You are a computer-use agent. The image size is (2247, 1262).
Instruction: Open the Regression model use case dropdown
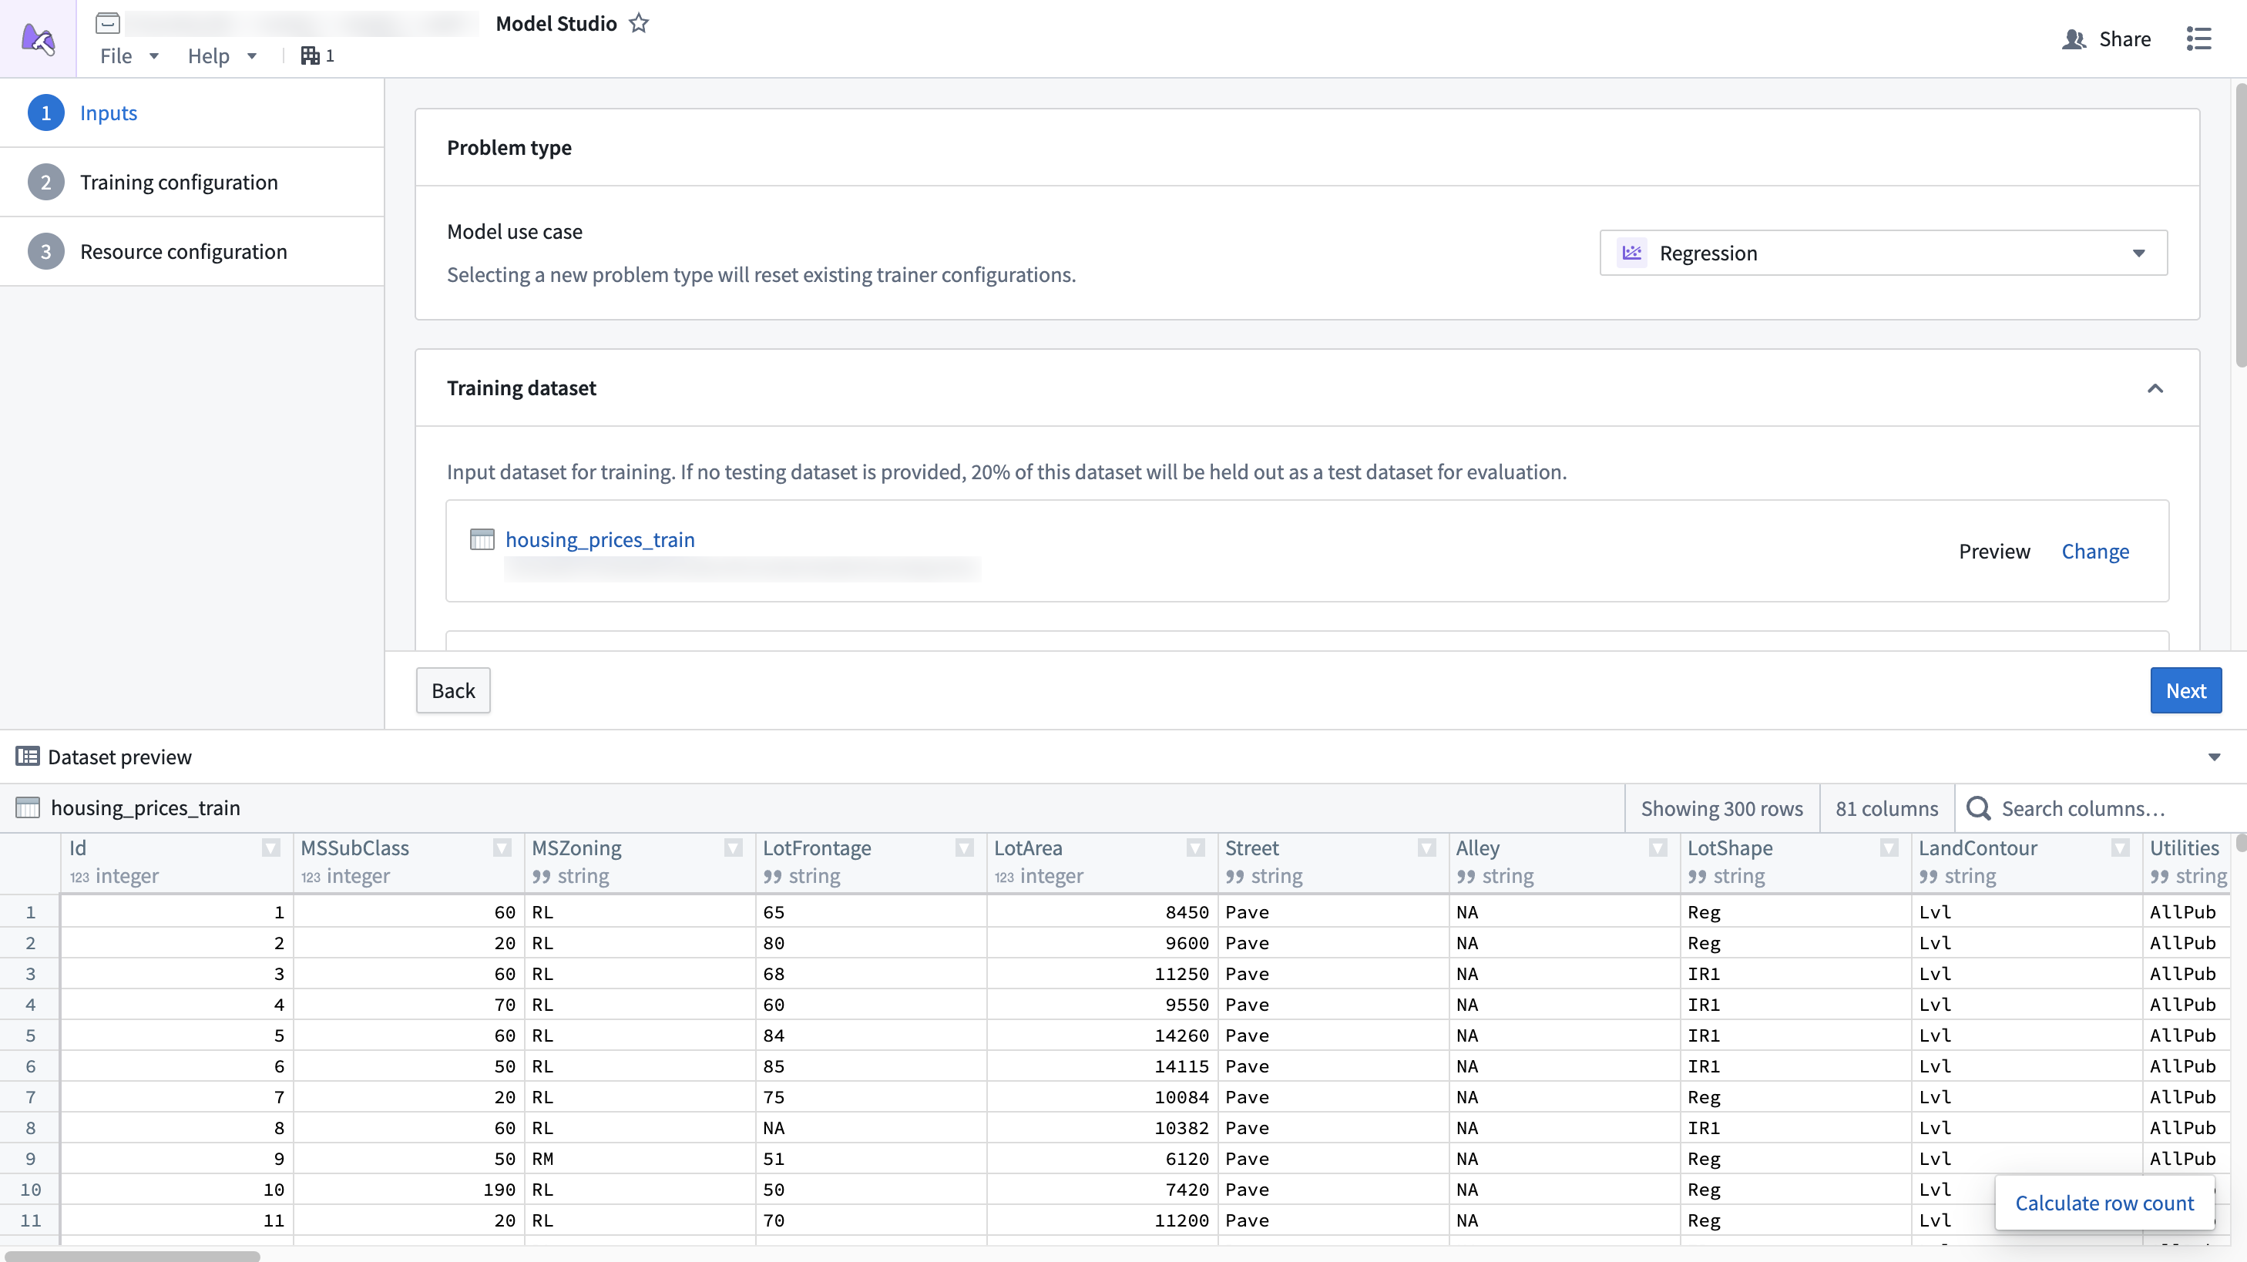coord(2139,253)
